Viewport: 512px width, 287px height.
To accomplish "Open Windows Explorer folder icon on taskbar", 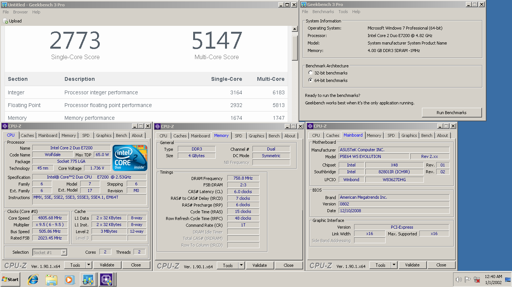I will coord(51,280).
